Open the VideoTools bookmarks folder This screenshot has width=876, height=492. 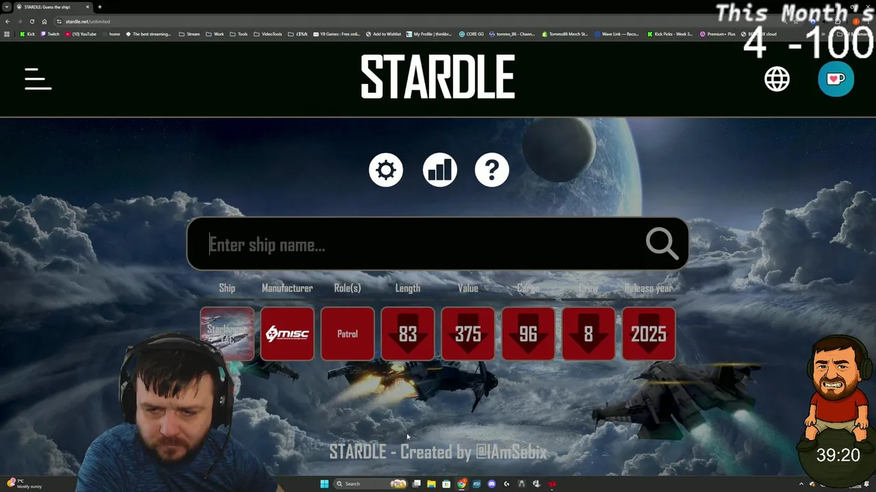click(x=268, y=34)
